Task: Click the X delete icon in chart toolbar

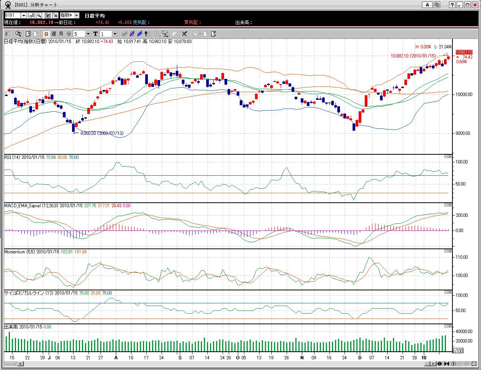Action: [184, 34]
